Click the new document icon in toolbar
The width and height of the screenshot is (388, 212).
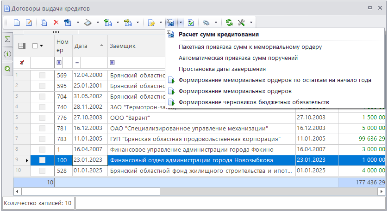[17, 22]
